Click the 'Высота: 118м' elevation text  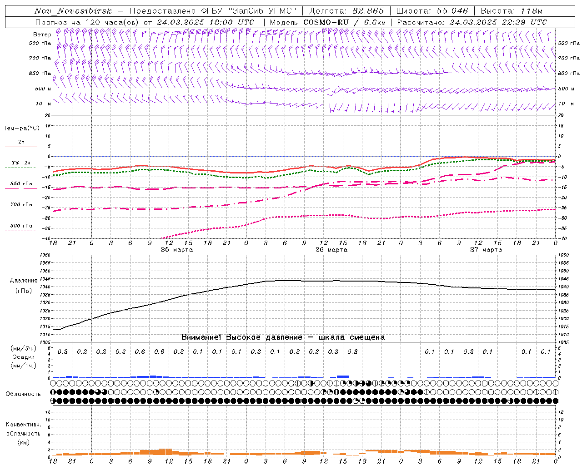click(512, 11)
